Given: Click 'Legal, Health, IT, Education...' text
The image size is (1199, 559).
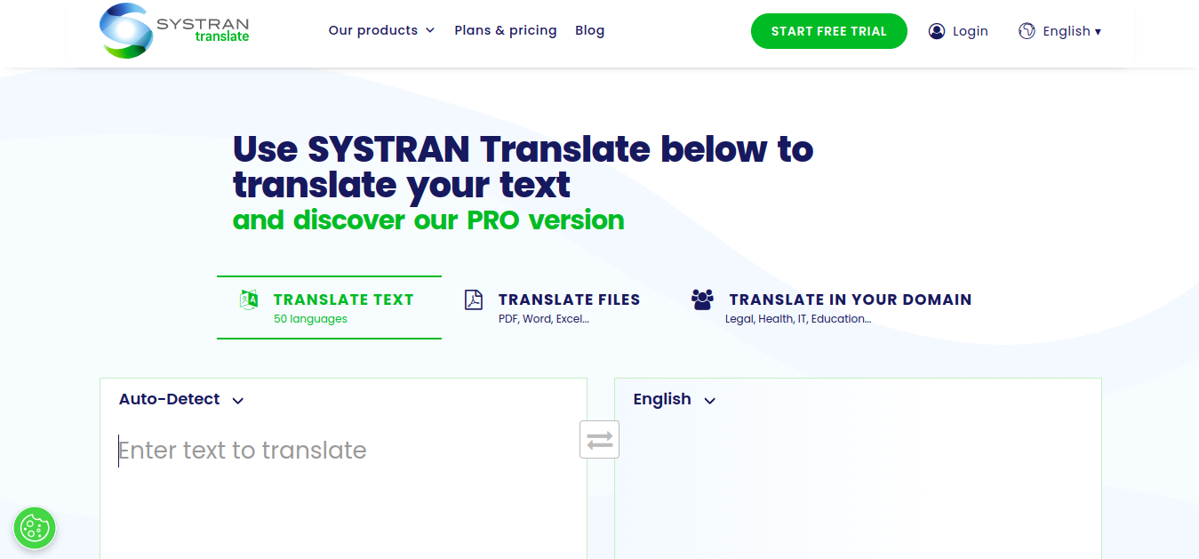Looking at the screenshot, I should click(x=798, y=319).
